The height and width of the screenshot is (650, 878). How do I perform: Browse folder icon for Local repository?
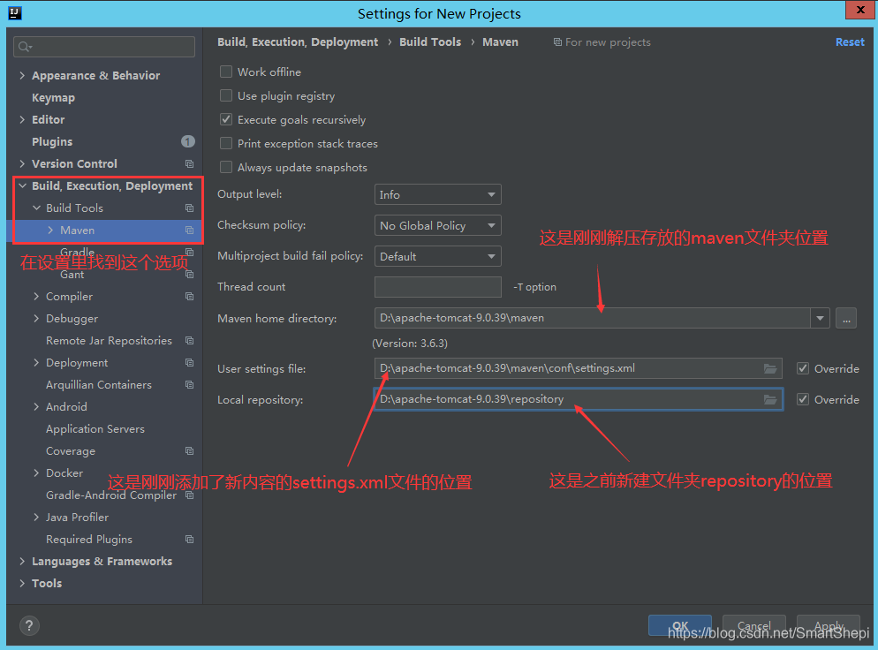point(770,400)
